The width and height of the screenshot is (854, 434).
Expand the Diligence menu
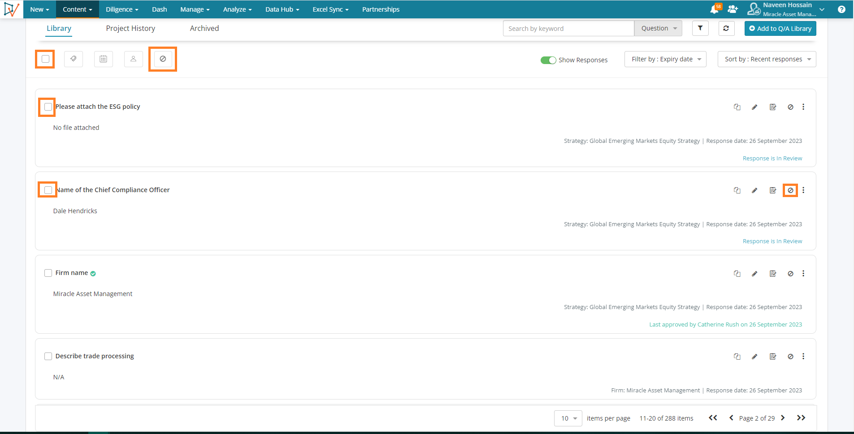122,9
